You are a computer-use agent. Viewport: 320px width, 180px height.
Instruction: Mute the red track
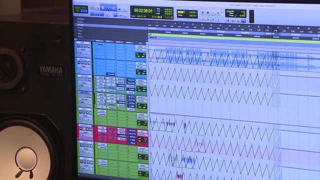(91, 129)
